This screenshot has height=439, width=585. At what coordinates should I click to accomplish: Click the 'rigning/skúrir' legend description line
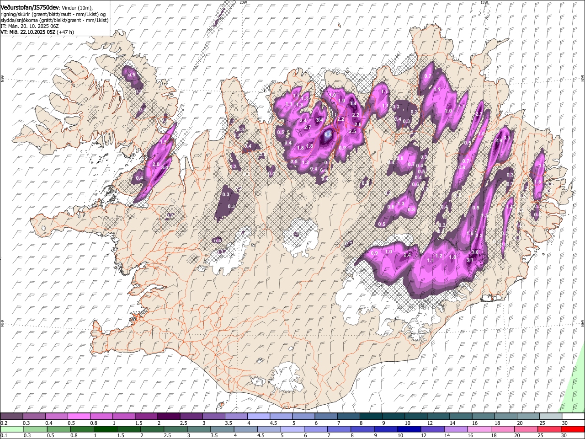coord(53,14)
